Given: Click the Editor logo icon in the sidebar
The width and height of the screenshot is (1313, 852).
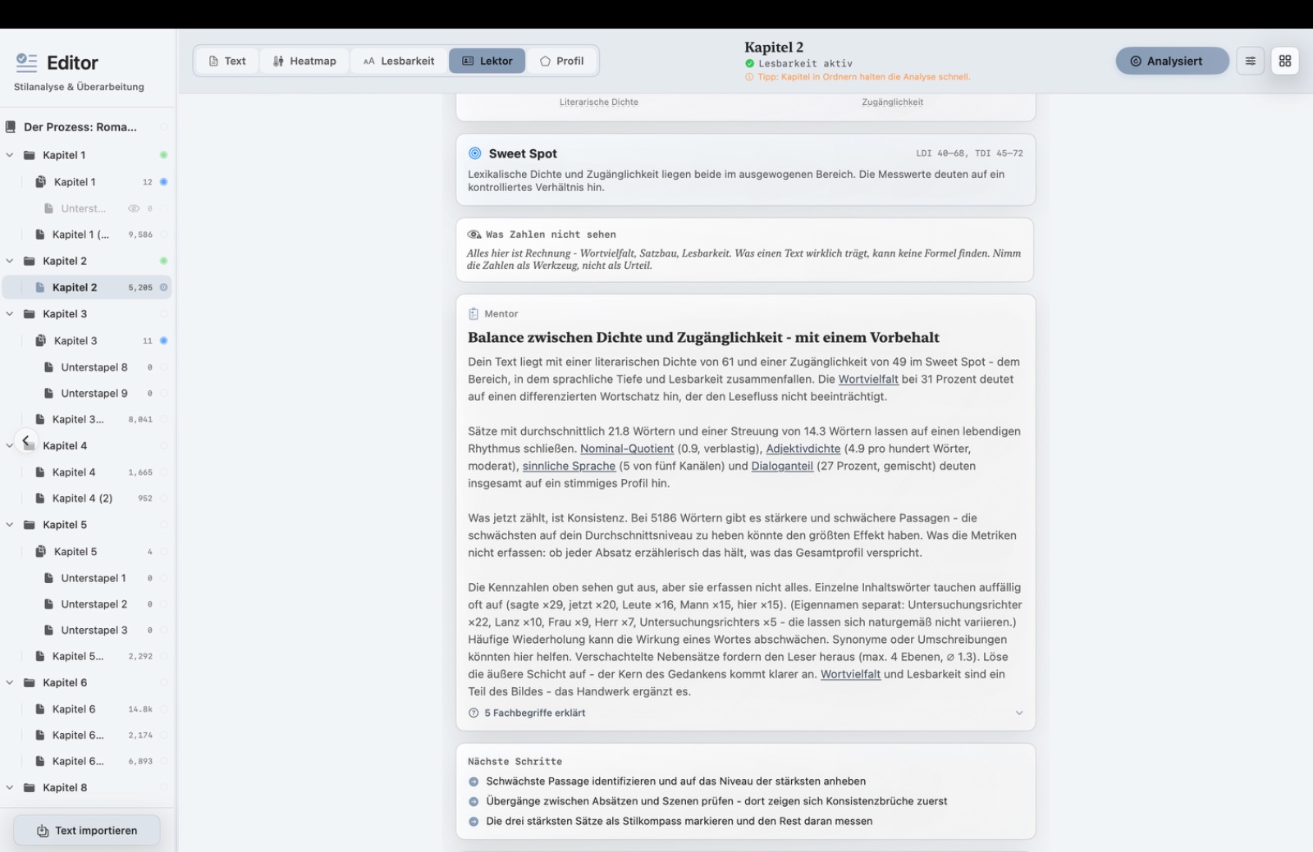Looking at the screenshot, I should [x=27, y=62].
